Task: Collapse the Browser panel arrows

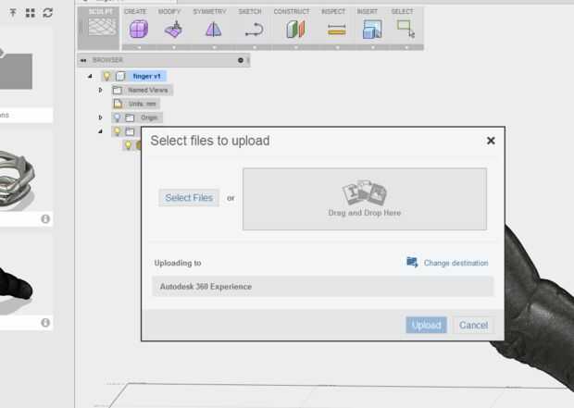Action: (x=83, y=60)
